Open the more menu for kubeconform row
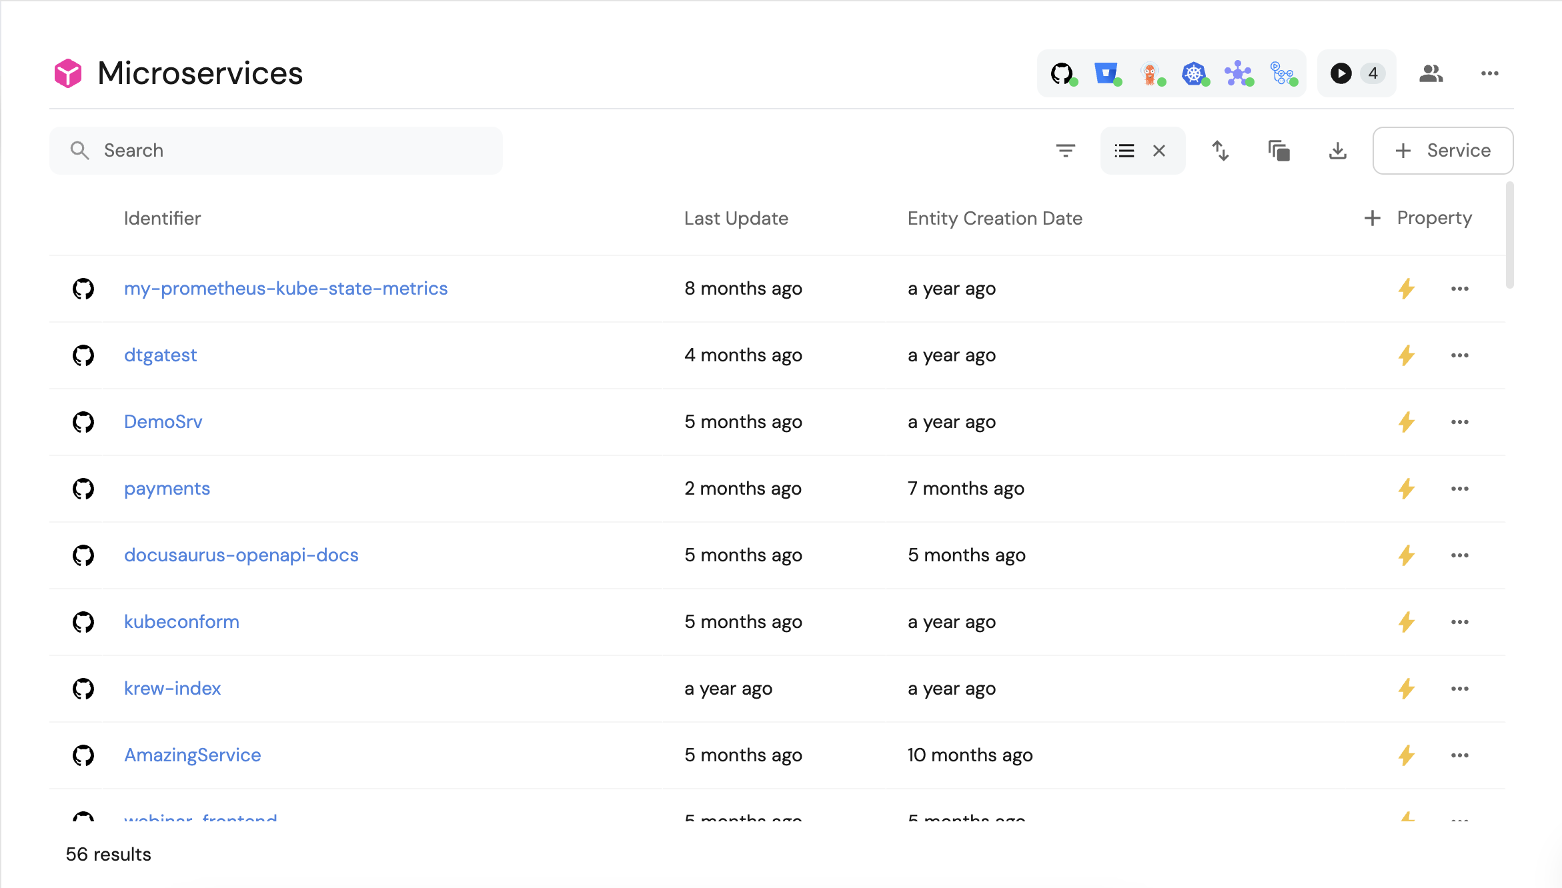1562x888 pixels. click(1460, 622)
